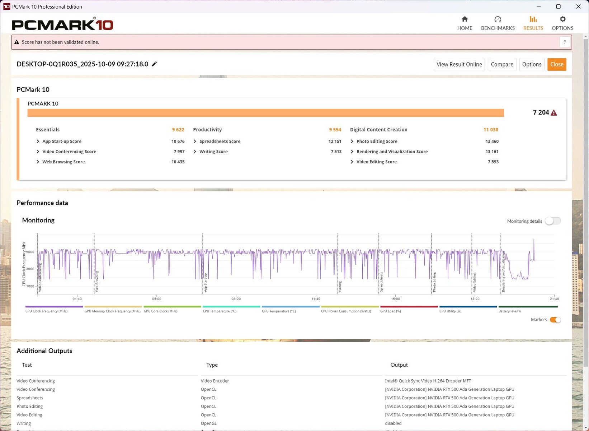
Task: Expand the Photo Editing Score row
Action: point(352,142)
